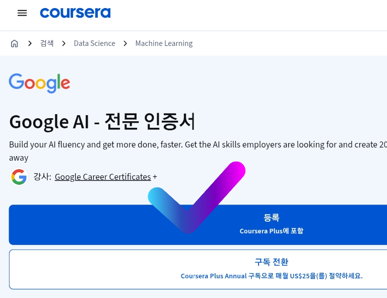This screenshot has height=298, width=387.
Task: Open the Google Career Certificates instructor link
Action: click(x=103, y=177)
